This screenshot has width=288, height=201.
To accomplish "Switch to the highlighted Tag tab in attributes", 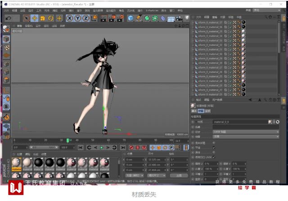I will [201, 111].
